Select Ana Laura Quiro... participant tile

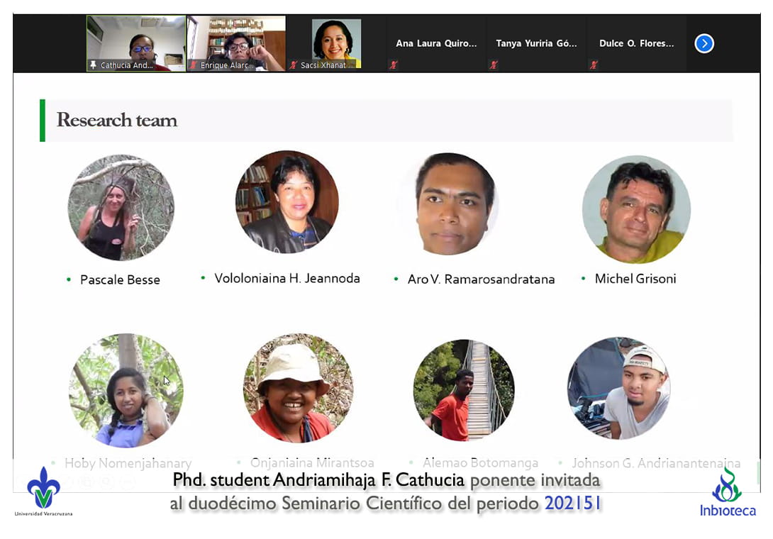pos(436,44)
